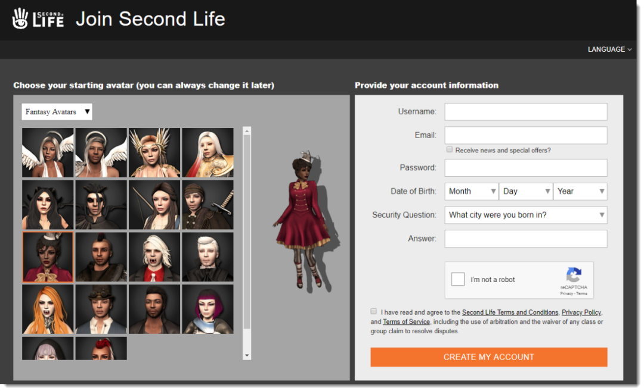644x391 pixels.
Task: Select the steampunk goggles hat avatar
Action: (x=101, y=309)
